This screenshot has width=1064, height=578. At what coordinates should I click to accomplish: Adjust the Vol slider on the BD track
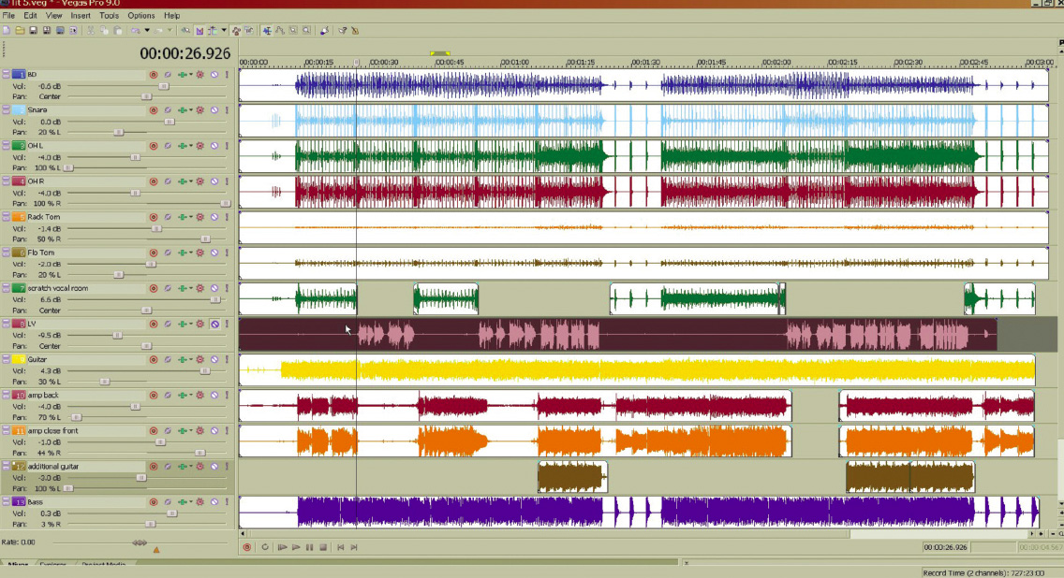[x=165, y=85]
